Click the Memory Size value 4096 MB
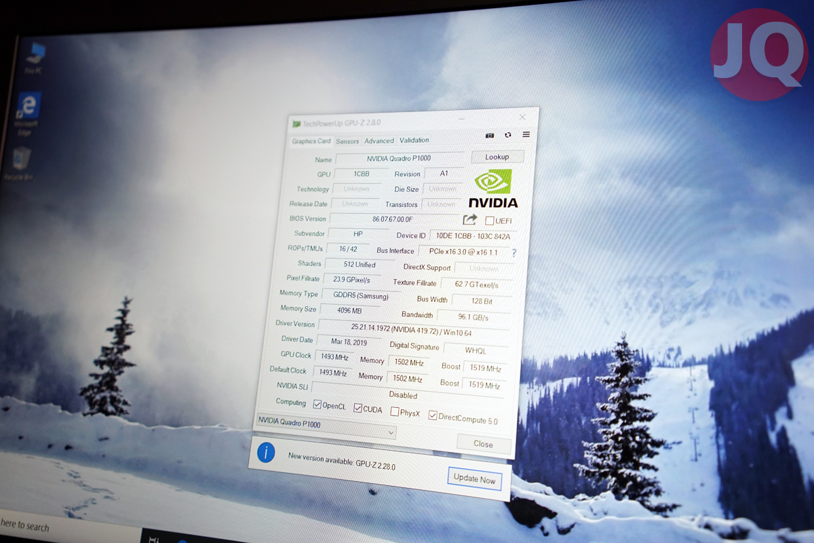Image resolution: width=814 pixels, height=543 pixels. (x=349, y=311)
